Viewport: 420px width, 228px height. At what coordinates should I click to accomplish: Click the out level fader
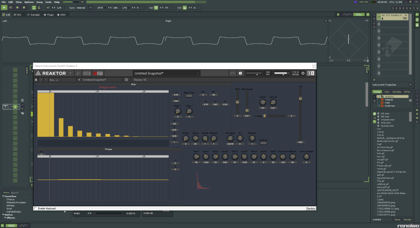point(300,99)
